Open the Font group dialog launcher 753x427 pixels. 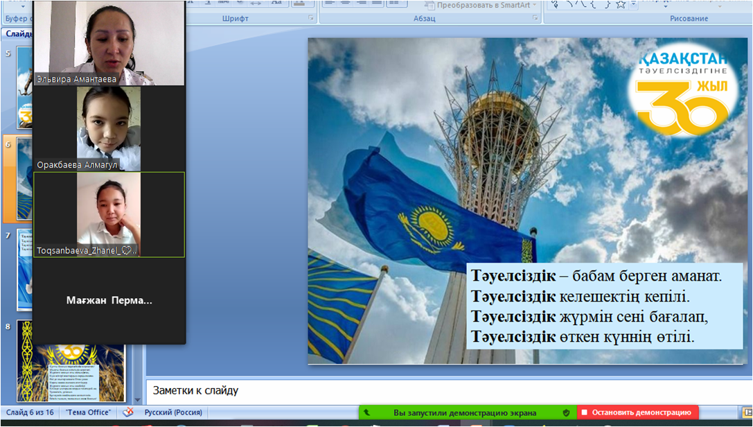point(311,19)
